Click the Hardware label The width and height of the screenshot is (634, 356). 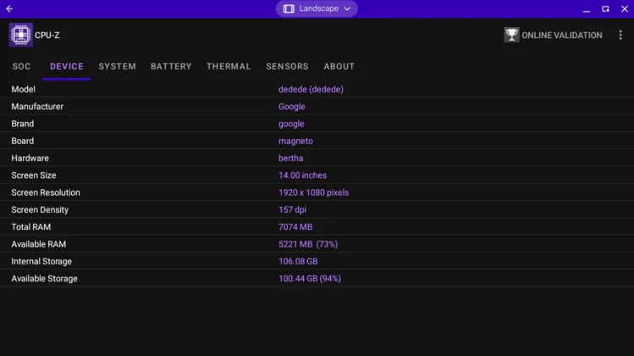[30, 159]
